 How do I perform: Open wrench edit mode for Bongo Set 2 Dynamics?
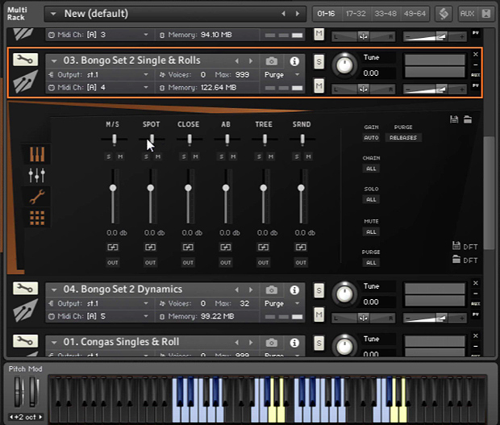coord(25,288)
